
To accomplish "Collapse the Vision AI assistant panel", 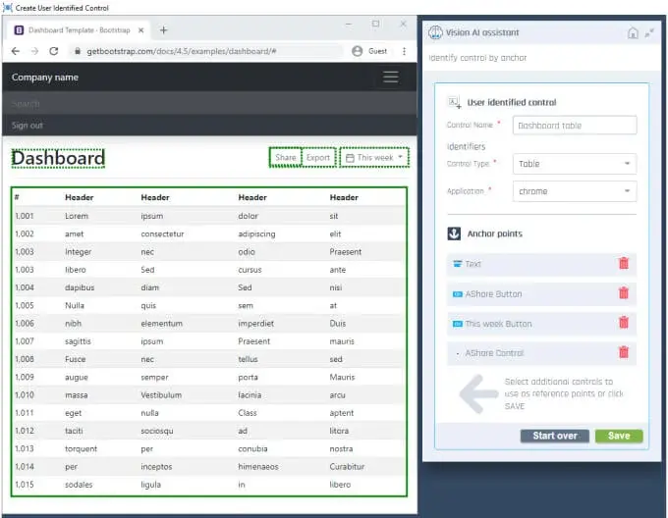I will click(x=649, y=32).
